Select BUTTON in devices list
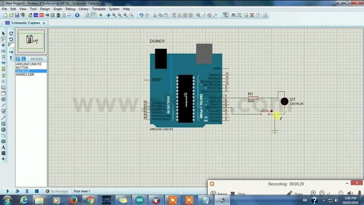This screenshot has height=205, width=364. point(22,68)
